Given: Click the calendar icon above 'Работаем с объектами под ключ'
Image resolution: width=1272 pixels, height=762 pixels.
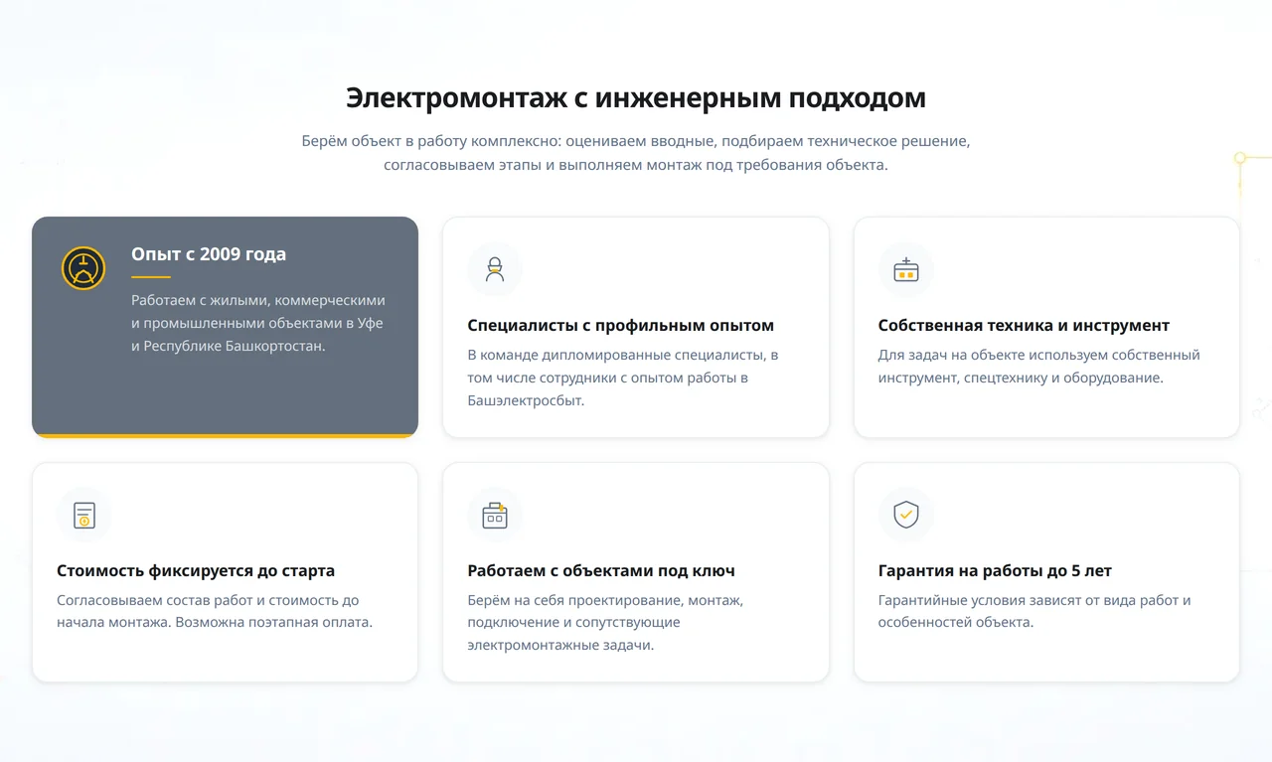Looking at the screenshot, I should tap(495, 515).
